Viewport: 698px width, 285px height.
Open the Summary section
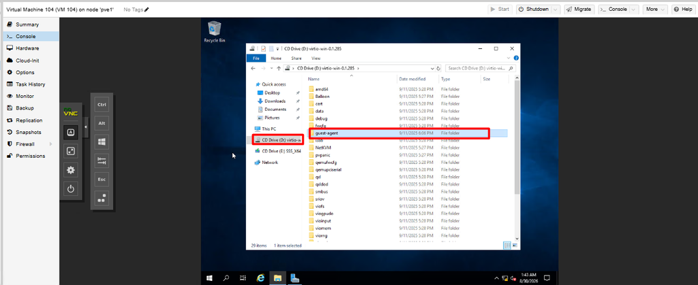[x=27, y=24]
